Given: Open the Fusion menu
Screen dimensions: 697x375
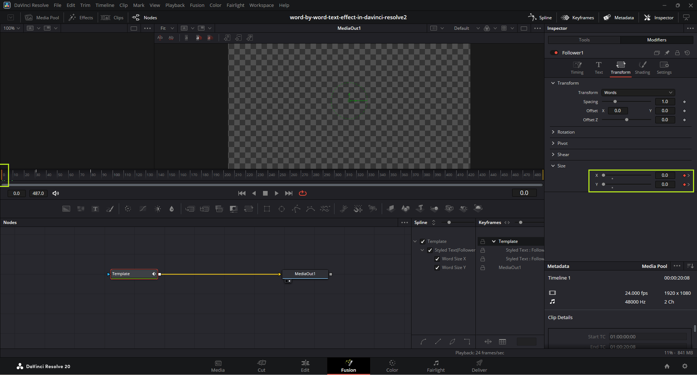Looking at the screenshot, I should pyautogui.click(x=197, y=5).
